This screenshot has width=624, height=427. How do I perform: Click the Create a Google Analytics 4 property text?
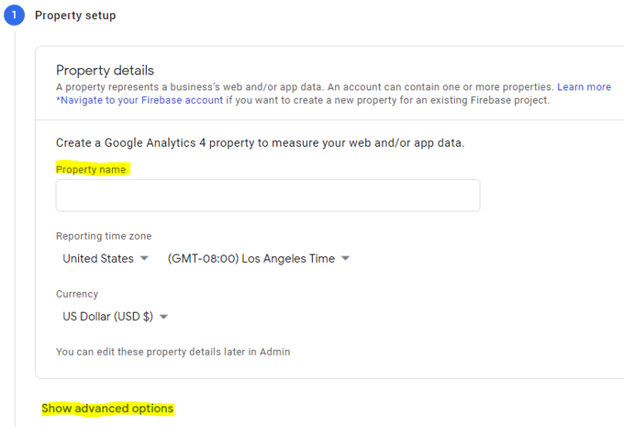260,143
